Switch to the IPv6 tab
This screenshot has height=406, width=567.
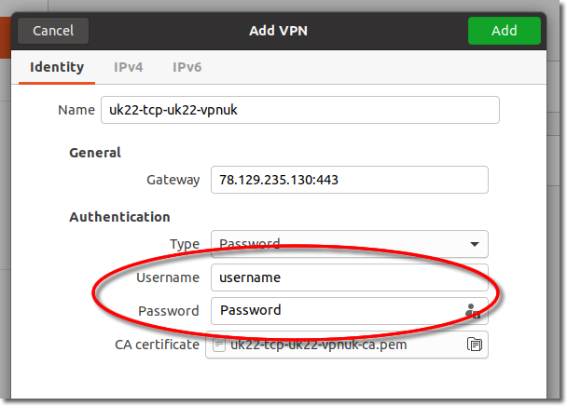[x=187, y=67]
